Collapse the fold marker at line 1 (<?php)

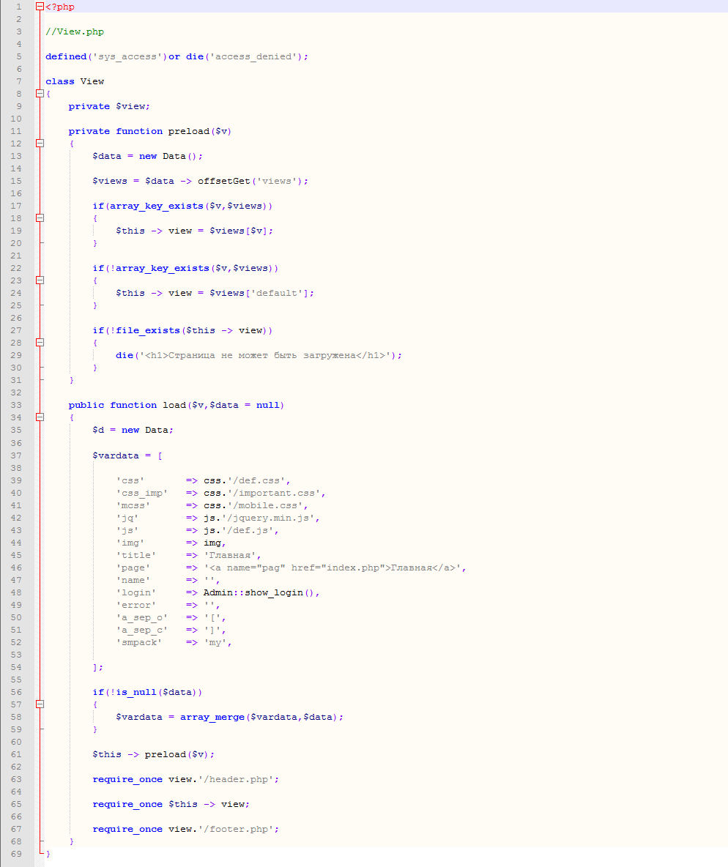pos(40,7)
